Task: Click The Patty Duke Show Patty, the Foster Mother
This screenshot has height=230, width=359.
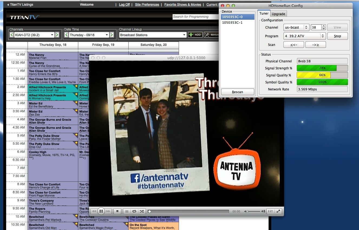Action: tap(53, 137)
